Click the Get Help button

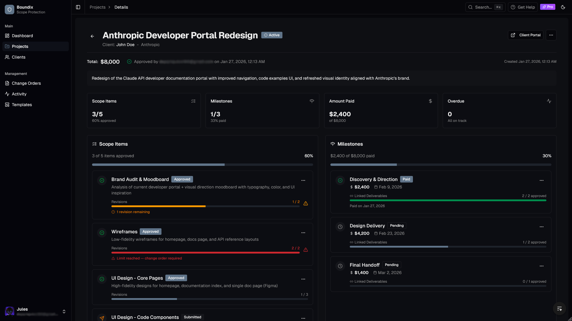(523, 7)
